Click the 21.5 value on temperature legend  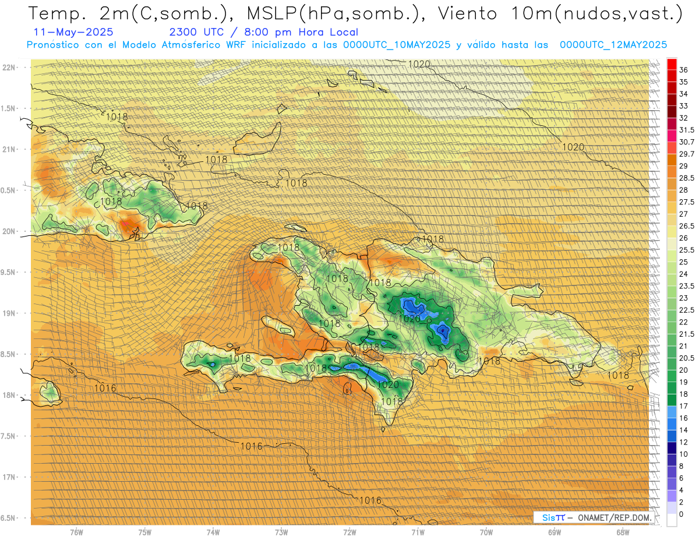[x=687, y=334]
